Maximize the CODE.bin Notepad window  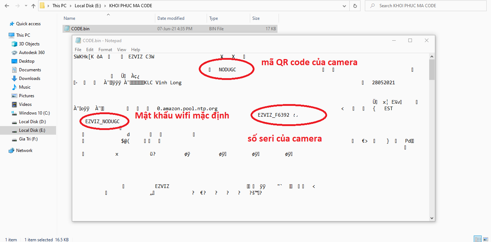pos(410,41)
